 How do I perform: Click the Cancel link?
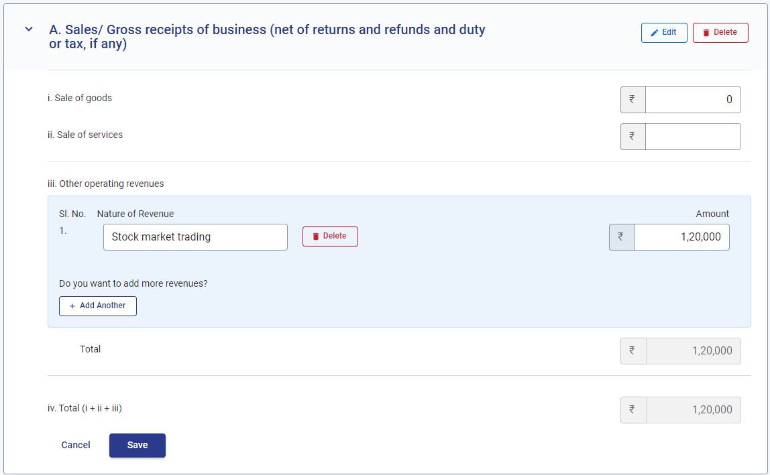pyautogui.click(x=76, y=445)
